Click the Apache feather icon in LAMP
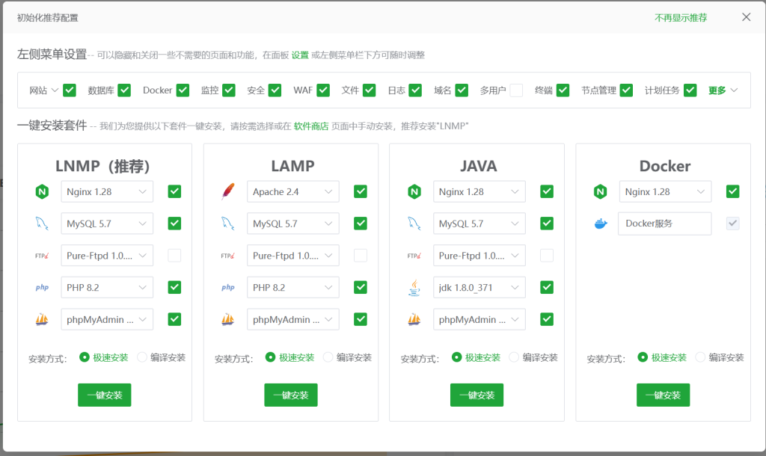Image resolution: width=766 pixels, height=456 pixels. coord(227,192)
